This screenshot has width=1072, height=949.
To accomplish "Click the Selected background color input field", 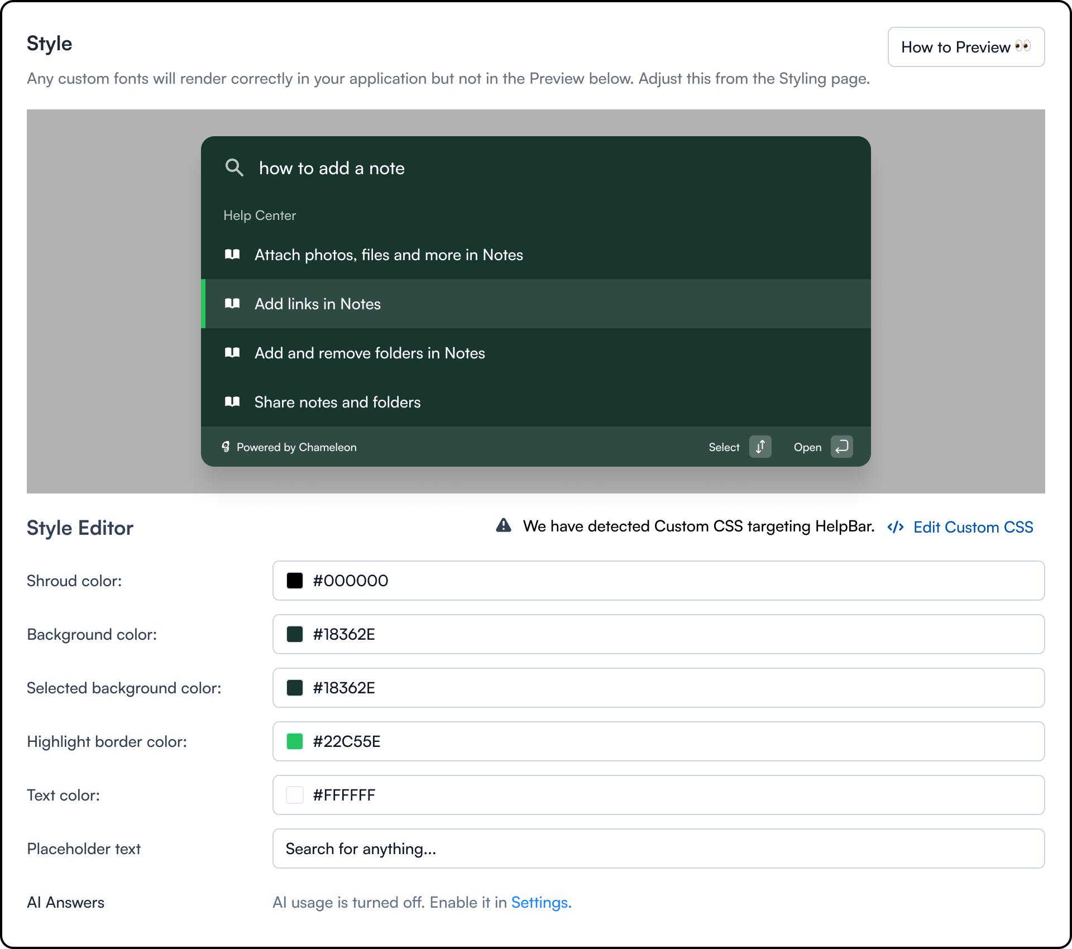I will tap(659, 688).
